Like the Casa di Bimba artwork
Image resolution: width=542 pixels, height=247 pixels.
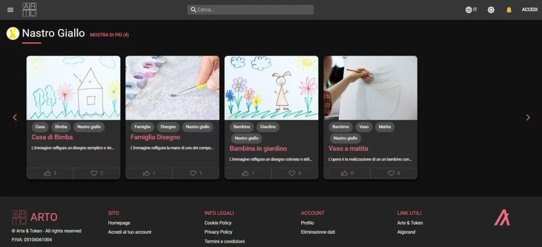pos(50,173)
